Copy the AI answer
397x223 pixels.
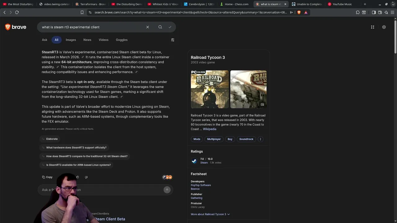(x=47, y=177)
